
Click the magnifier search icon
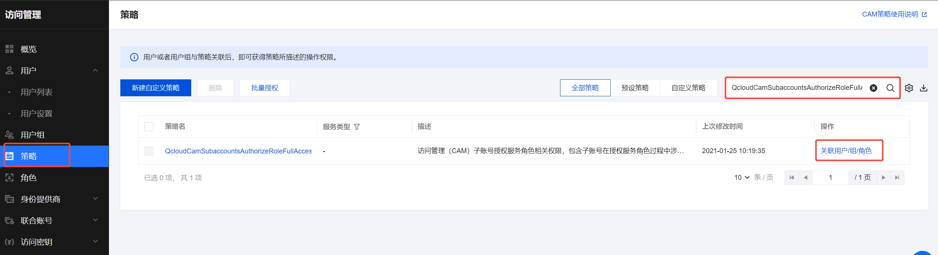[890, 88]
